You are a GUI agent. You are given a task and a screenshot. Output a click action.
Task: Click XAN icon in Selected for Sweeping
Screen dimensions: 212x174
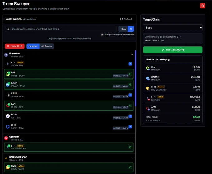tap(147, 108)
